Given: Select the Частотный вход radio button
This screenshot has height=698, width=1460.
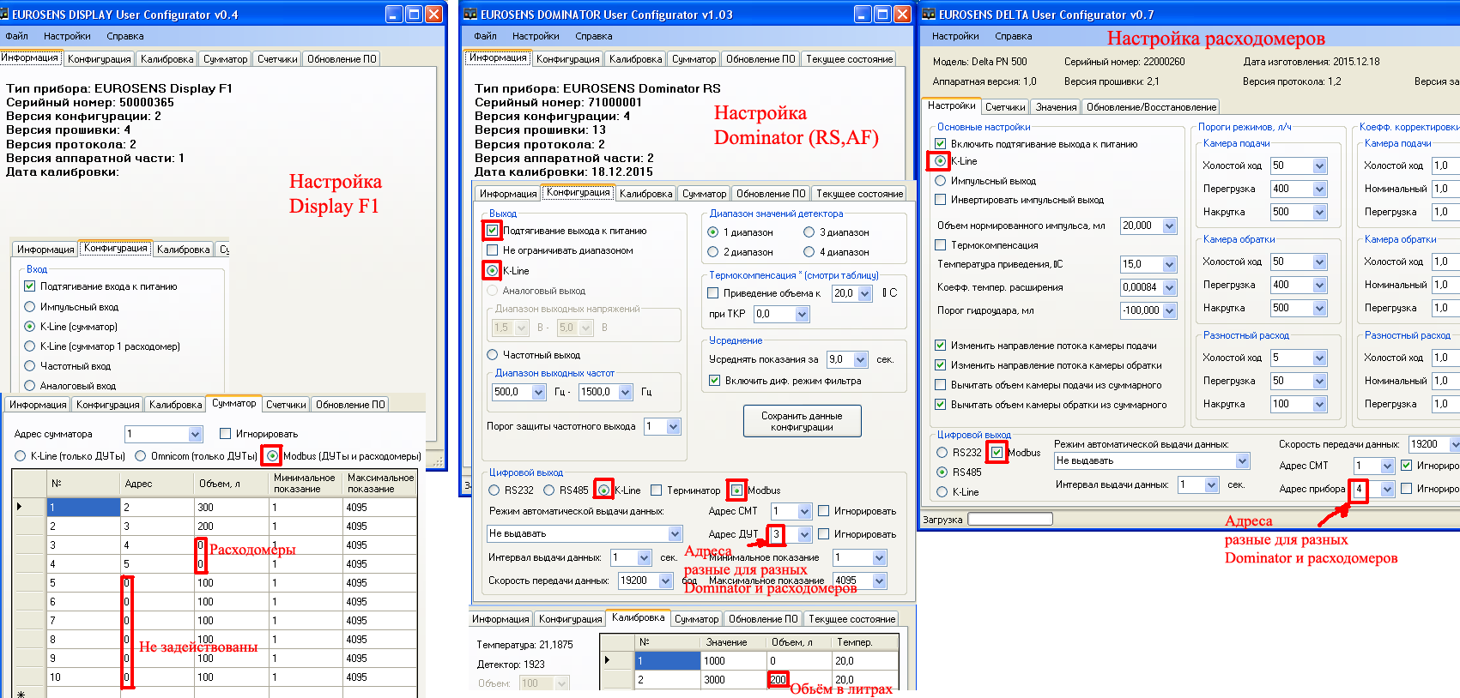Looking at the screenshot, I should click(x=29, y=366).
